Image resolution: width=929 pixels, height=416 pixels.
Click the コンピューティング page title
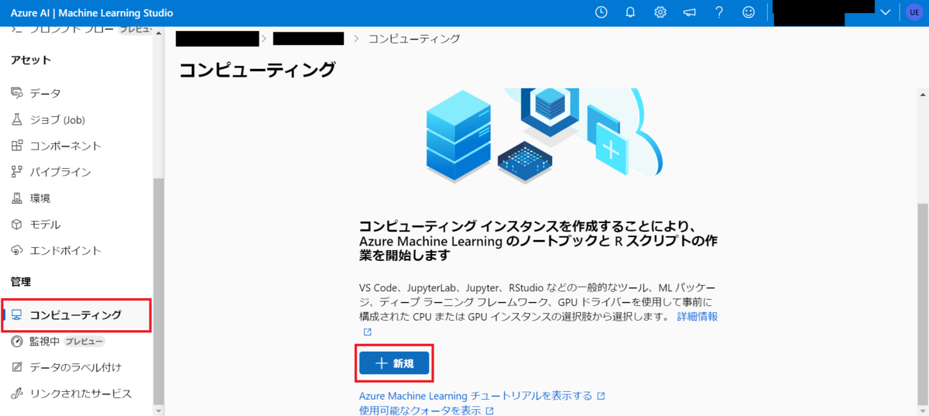pos(258,70)
